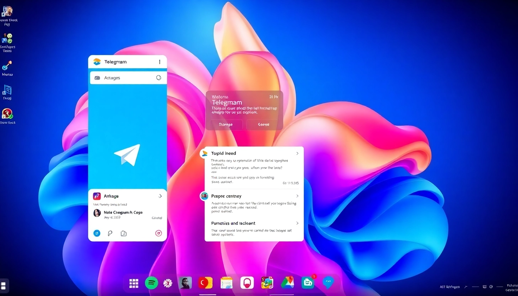Click the Topid ineed heading
Screen dimensions: 518x296
click(224, 153)
